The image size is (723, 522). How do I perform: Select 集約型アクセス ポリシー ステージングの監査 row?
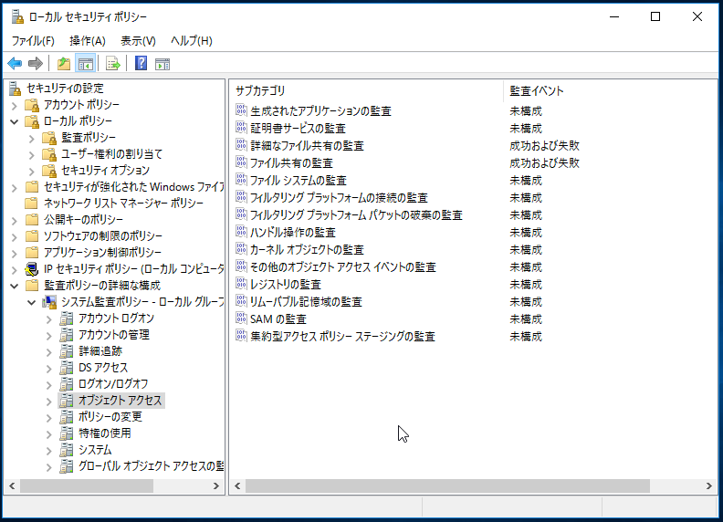342,337
